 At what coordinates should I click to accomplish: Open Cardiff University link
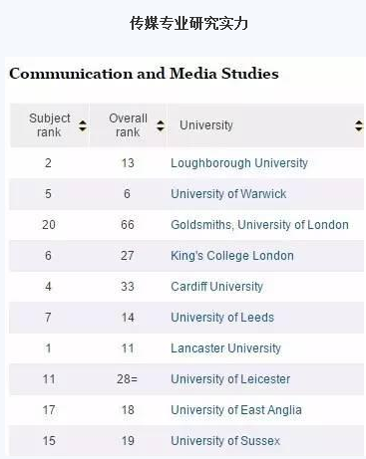click(x=216, y=287)
